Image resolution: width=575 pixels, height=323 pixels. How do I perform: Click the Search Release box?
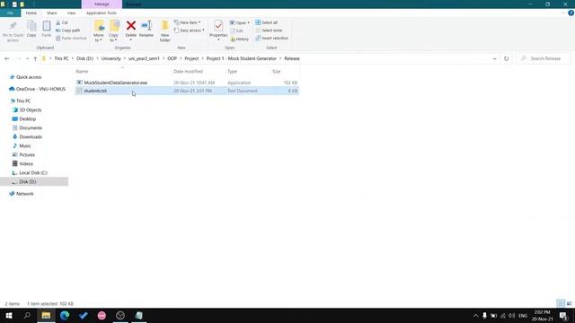tap(543, 58)
